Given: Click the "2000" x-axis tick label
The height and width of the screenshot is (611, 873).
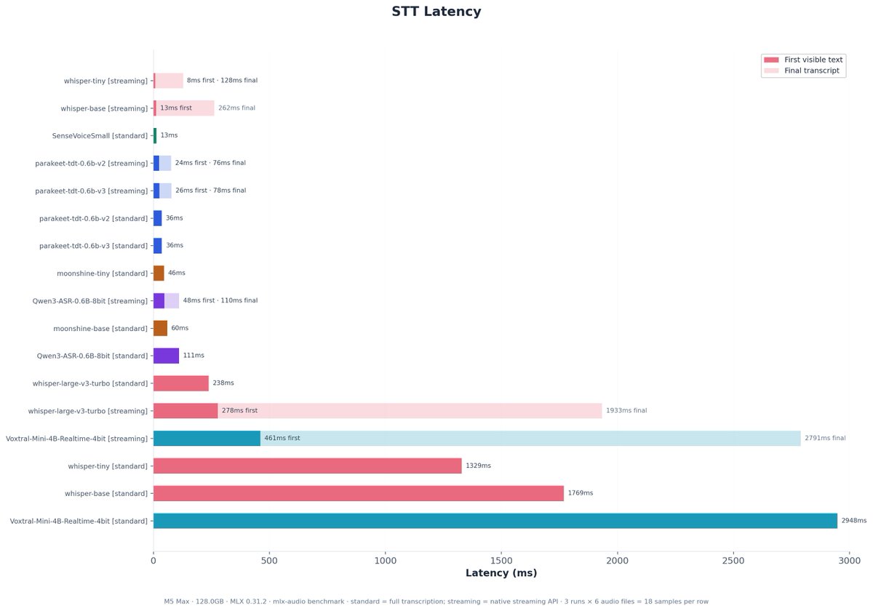Looking at the screenshot, I should pyautogui.click(x=618, y=561).
